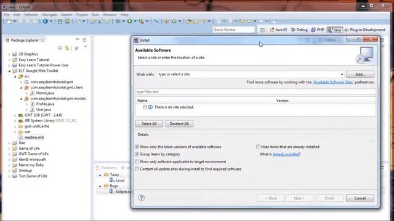Select User.java in Package Explorer
This screenshot has height=221, width=394.
44,109
